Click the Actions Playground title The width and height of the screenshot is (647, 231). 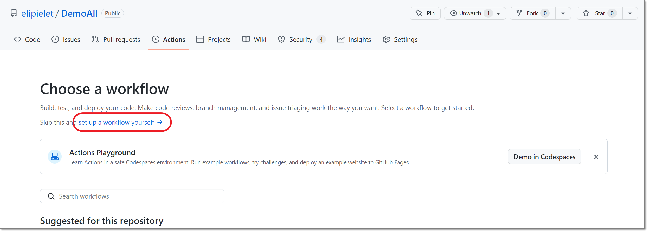pos(102,153)
